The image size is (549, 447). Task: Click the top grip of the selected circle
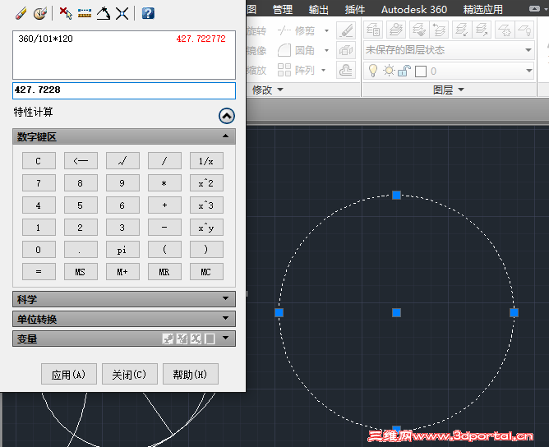[396, 195]
